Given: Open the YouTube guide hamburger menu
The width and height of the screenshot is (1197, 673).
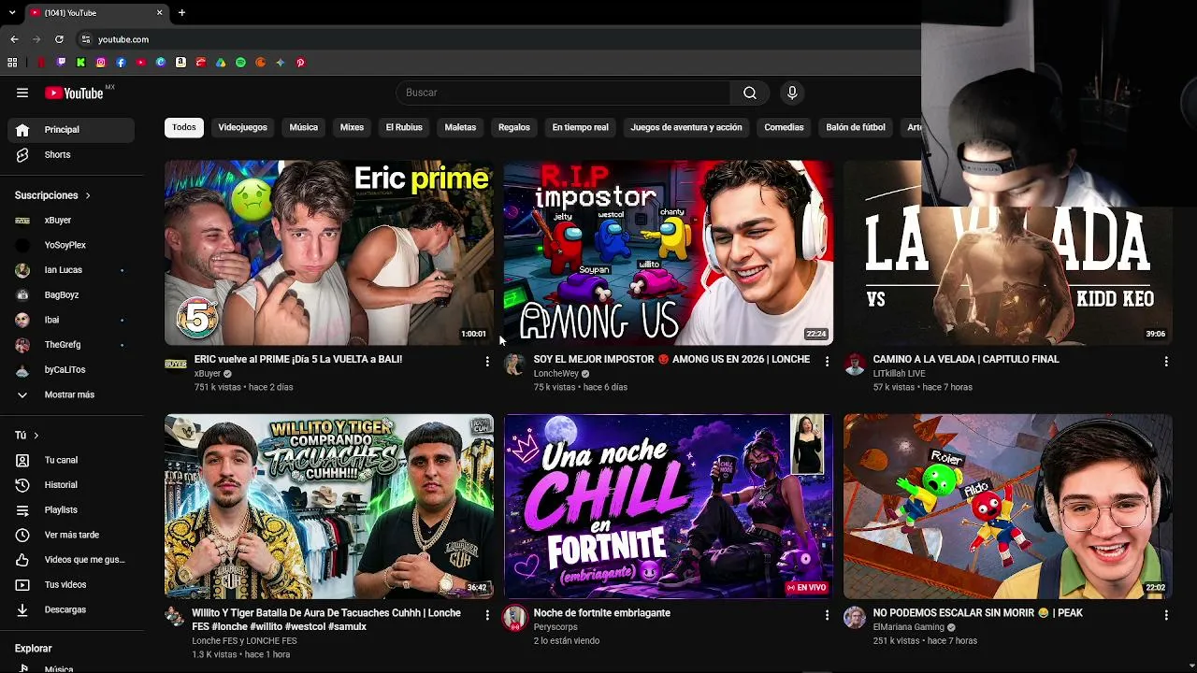Looking at the screenshot, I should pos(22,93).
